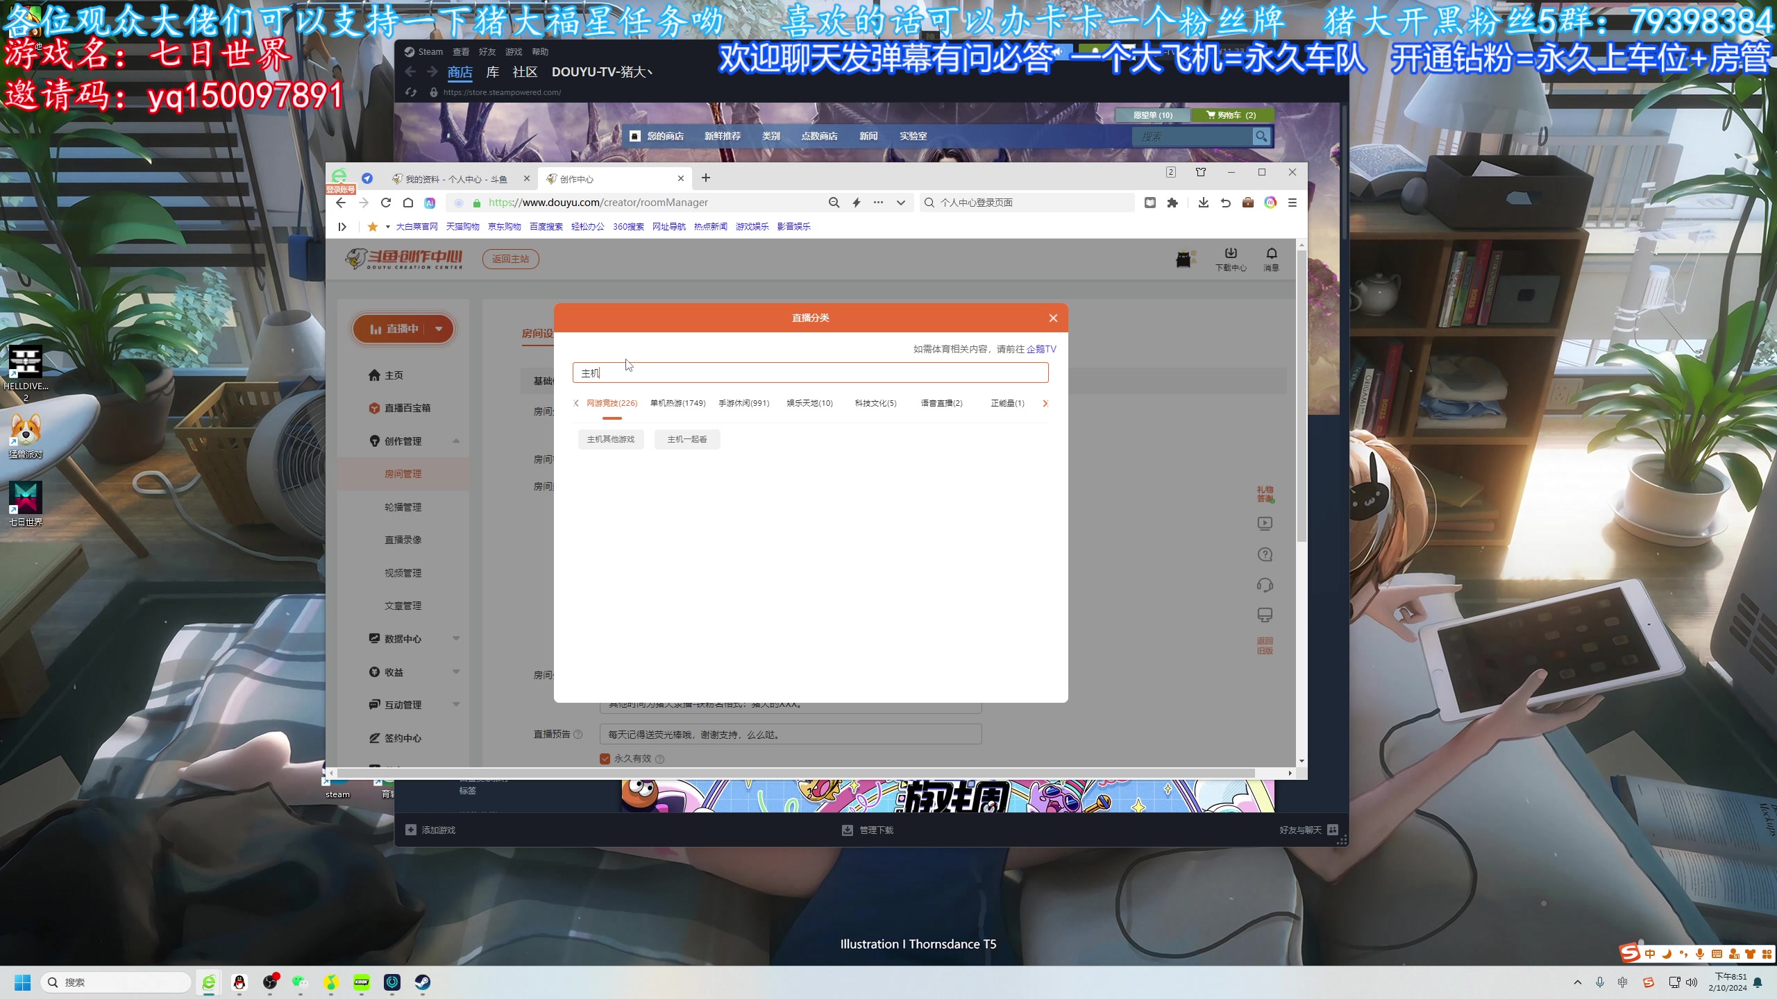Click Steam 购物车 (2) button
The height and width of the screenshot is (999, 1777).
click(1232, 115)
